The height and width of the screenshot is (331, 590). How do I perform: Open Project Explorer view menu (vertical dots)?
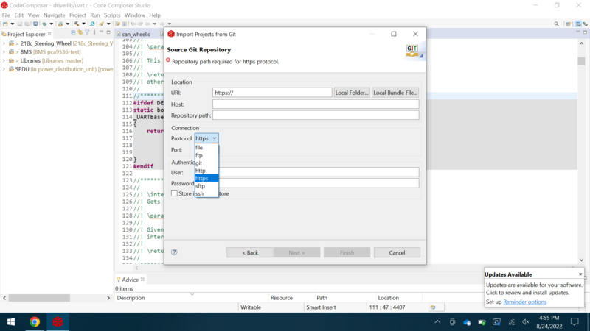pos(94,32)
